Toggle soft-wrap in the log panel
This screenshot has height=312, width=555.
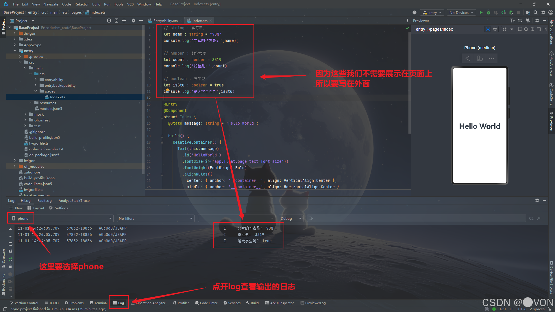(x=10, y=244)
